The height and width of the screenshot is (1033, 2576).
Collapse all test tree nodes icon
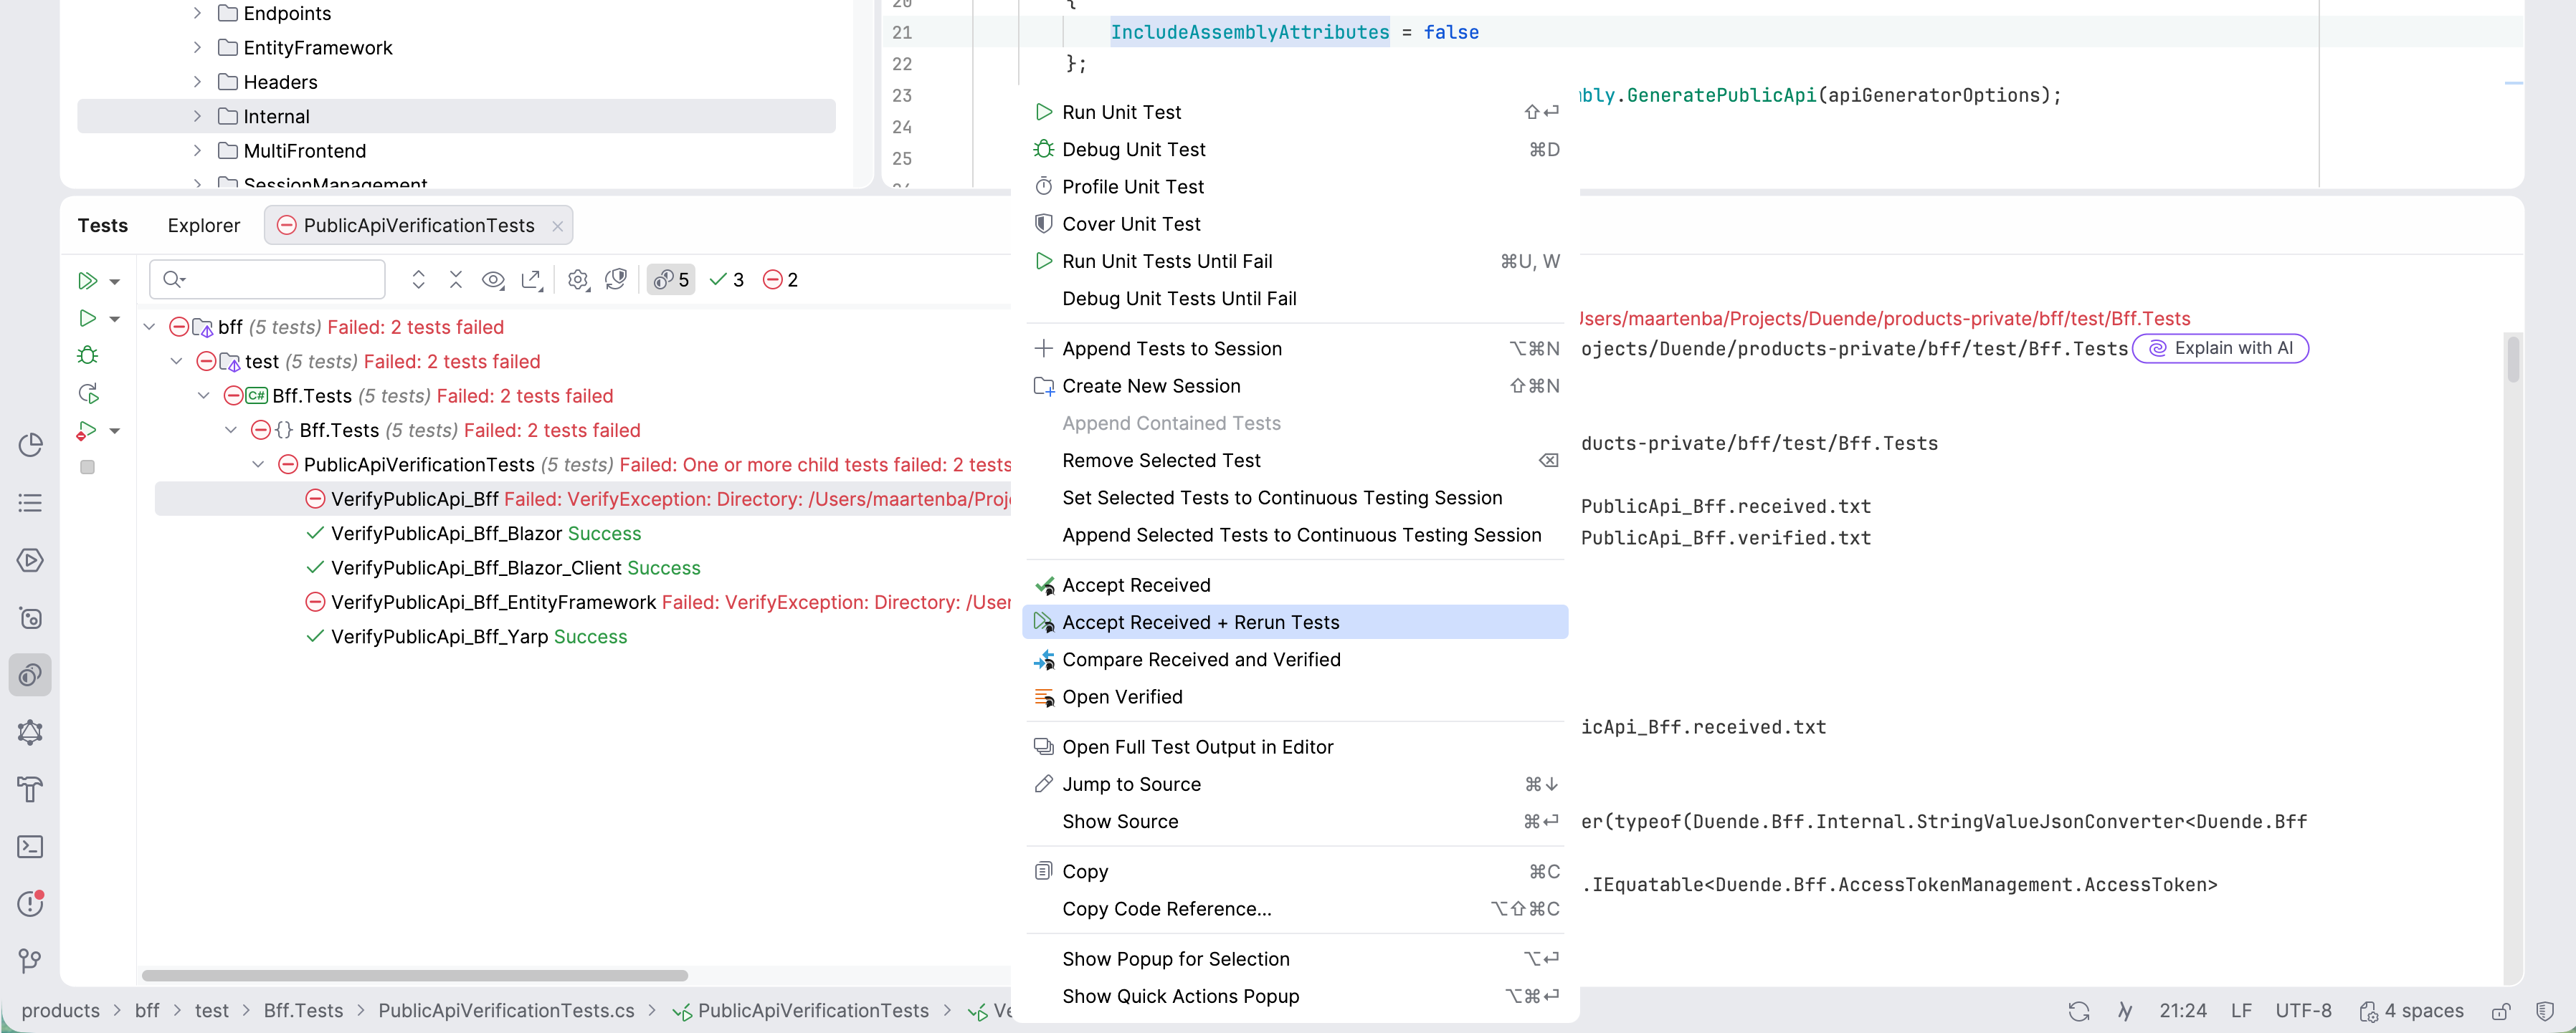click(x=456, y=279)
